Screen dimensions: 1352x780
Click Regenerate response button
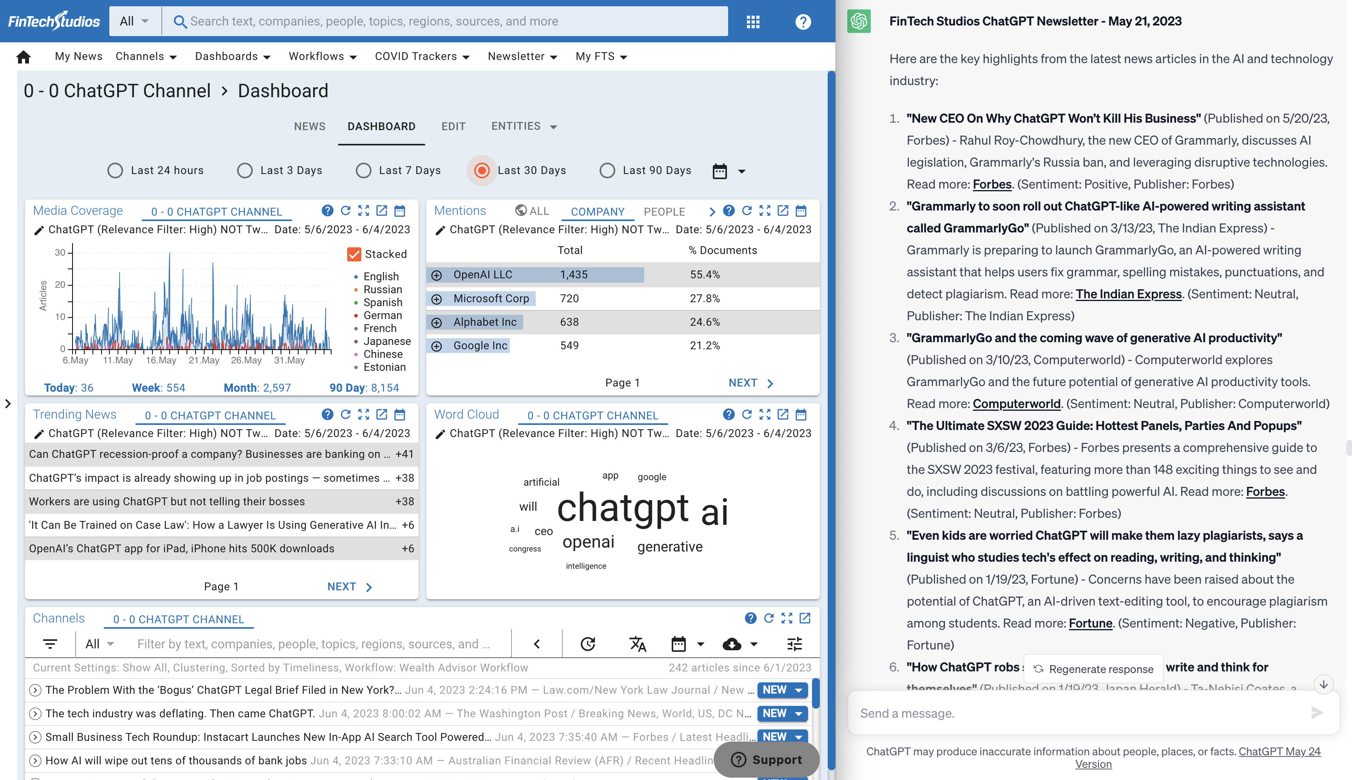point(1093,669)
